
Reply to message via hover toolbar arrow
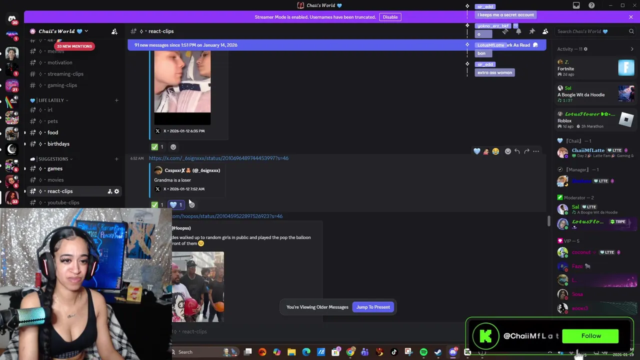[517, 151]
